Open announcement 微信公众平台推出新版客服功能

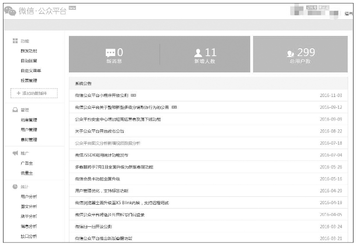click(103, 239)
